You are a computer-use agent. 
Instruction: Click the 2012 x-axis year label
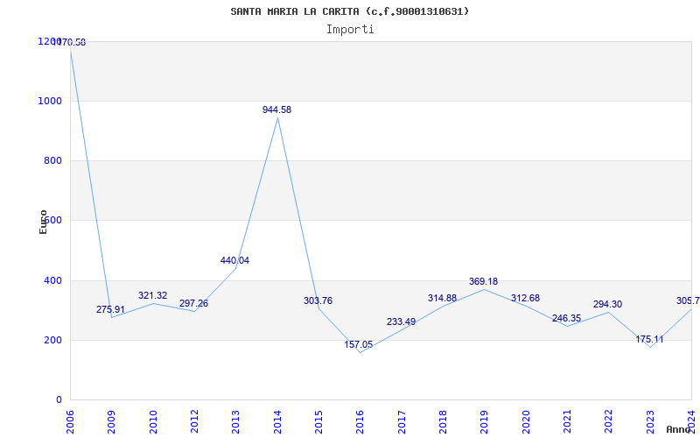tap(194, 422)
